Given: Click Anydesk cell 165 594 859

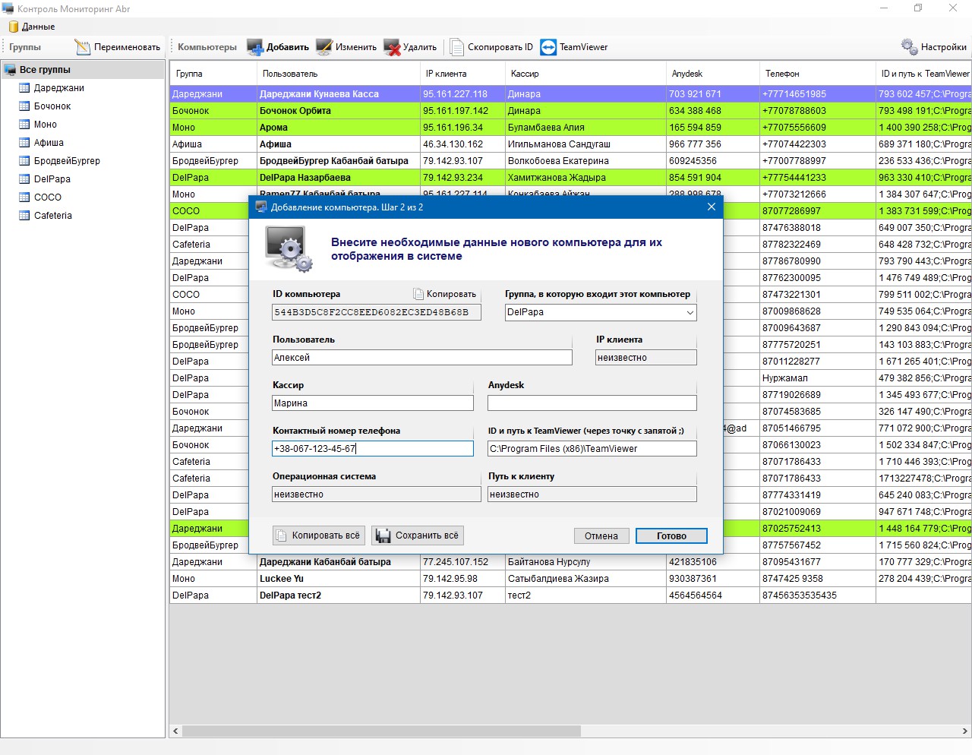Looking at the screenshot, I should [713, 128].
